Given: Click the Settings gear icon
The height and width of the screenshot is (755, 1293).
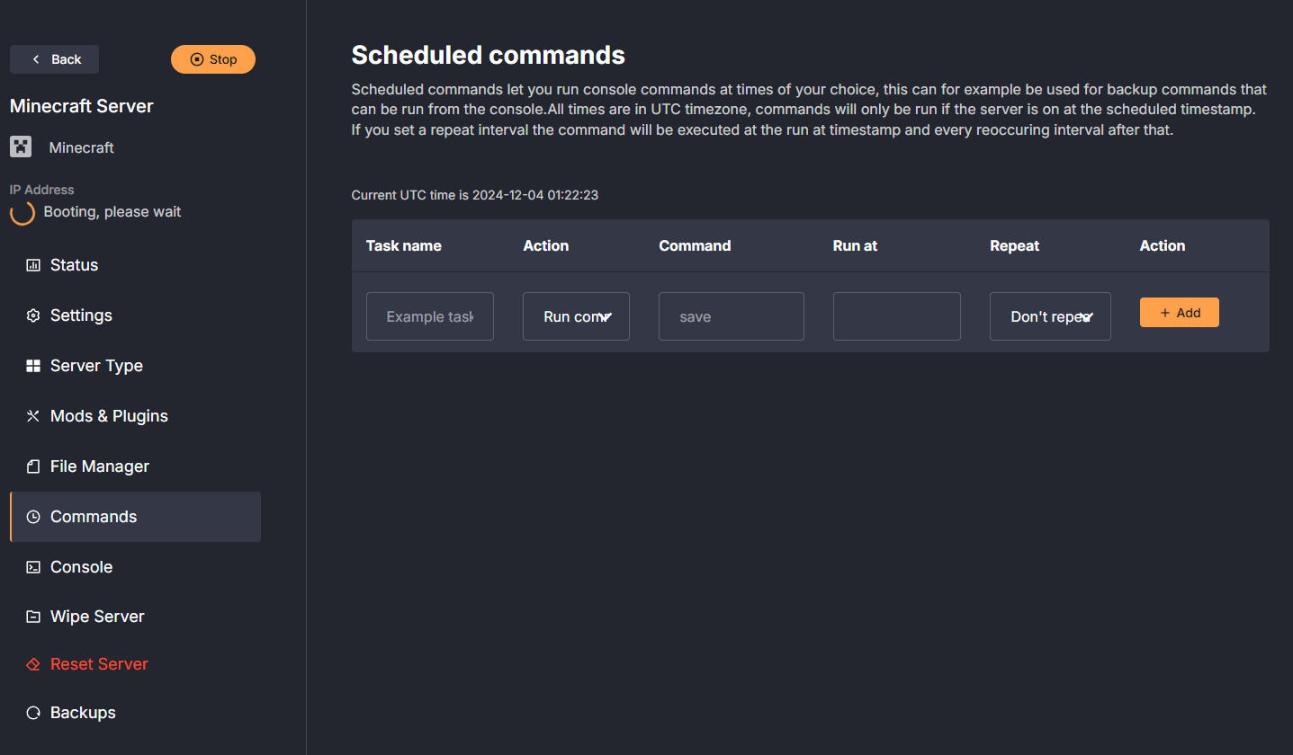Looking at the screenshot, I should [32, 315].
